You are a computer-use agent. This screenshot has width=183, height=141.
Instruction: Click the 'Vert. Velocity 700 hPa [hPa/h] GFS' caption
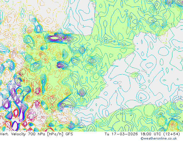click(x=36, y=134)
